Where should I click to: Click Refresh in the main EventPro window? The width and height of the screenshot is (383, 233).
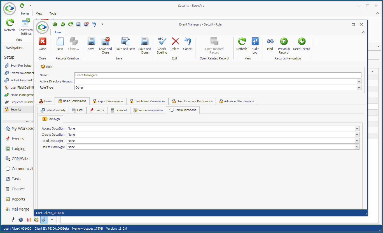click(x=10, y=25)
